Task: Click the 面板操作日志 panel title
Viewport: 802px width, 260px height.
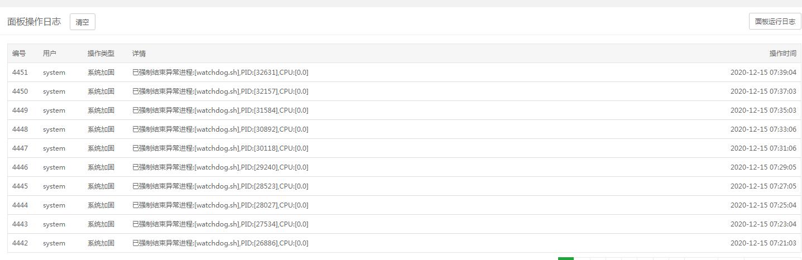Action: 34,22
